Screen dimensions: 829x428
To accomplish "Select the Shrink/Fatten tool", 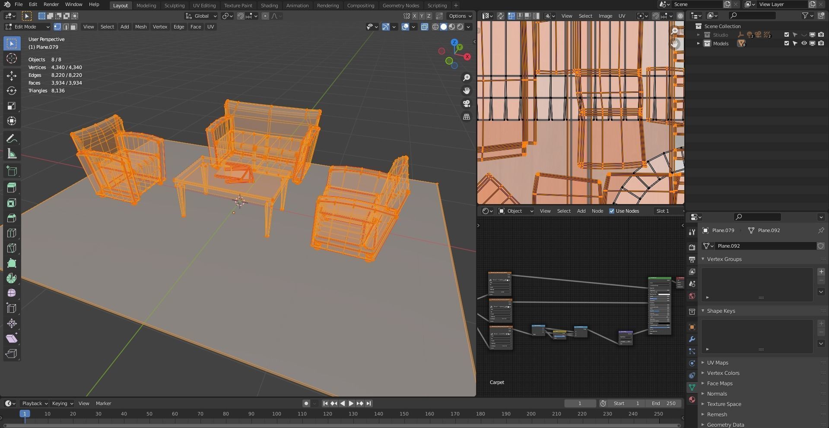I will (12, 324).
